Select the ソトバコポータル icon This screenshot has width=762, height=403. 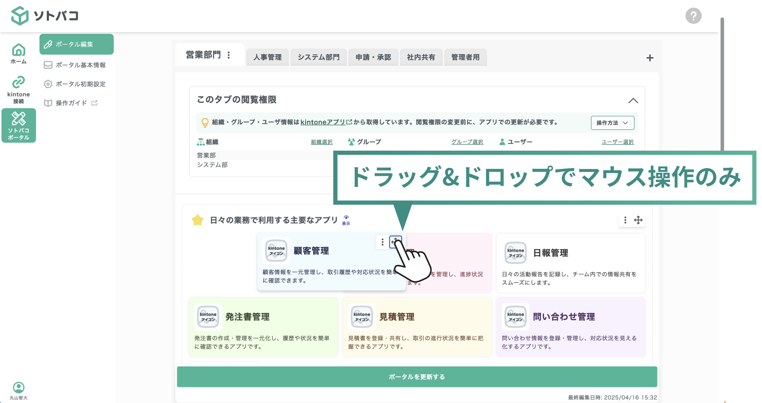tap(18, 125)
